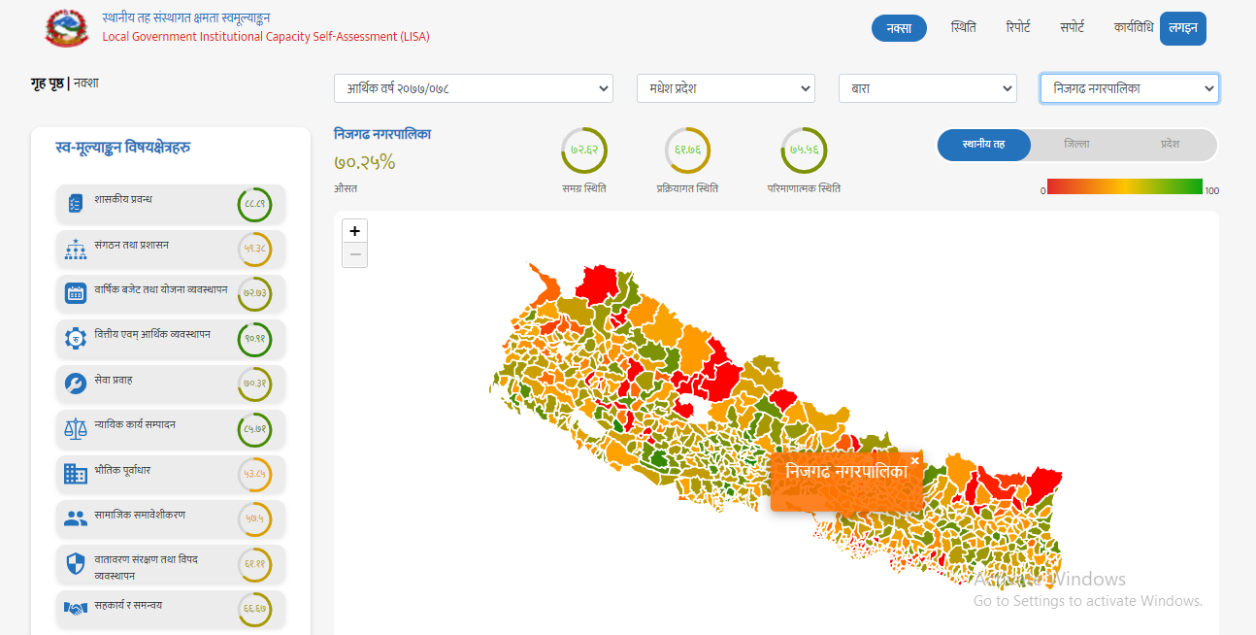Screen dimensions: 1256x635
Task: Click the ७२.७३ score ring for वार्षिक बजेट
Action: pos(254,294)
